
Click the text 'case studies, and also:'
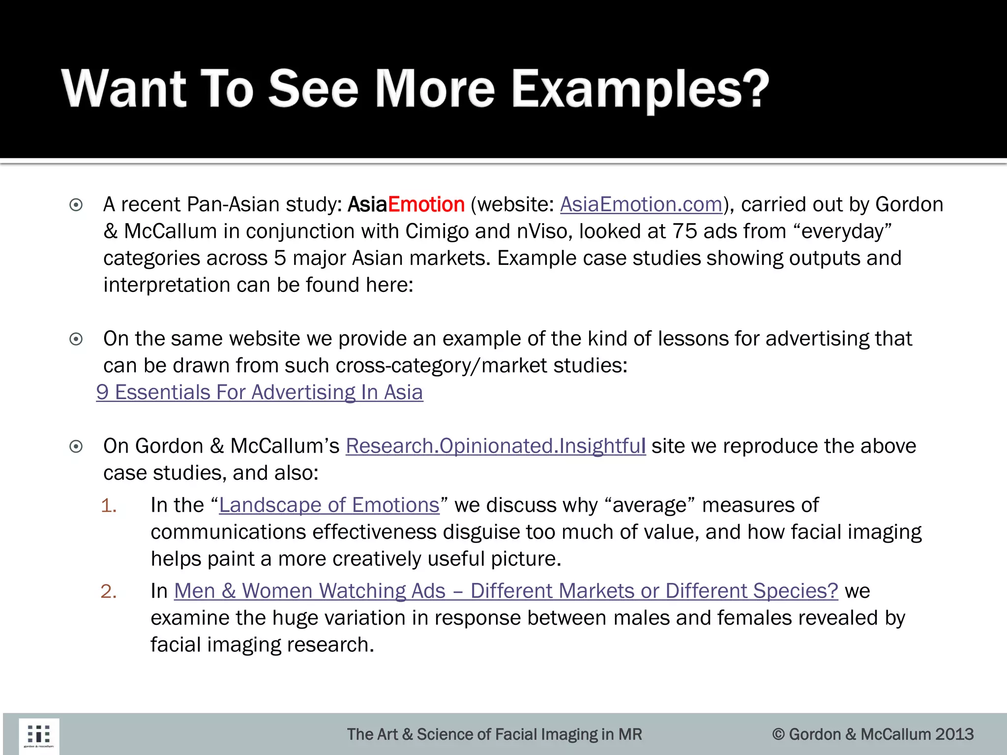pyautogui.click(x=211, y=473)
